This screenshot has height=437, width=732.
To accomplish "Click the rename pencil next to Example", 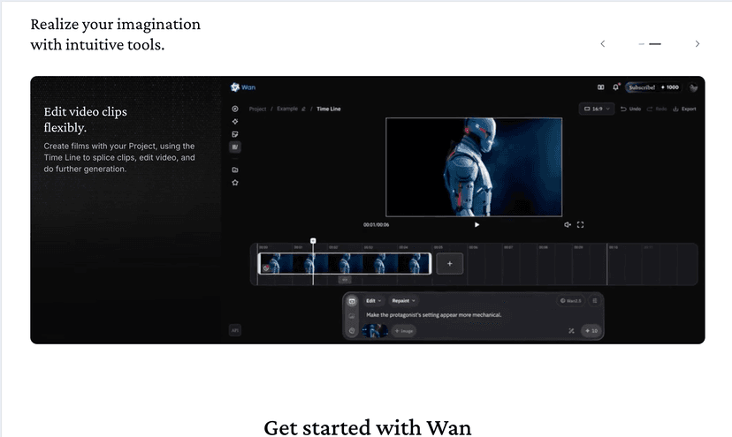I will tap(303, 109).
